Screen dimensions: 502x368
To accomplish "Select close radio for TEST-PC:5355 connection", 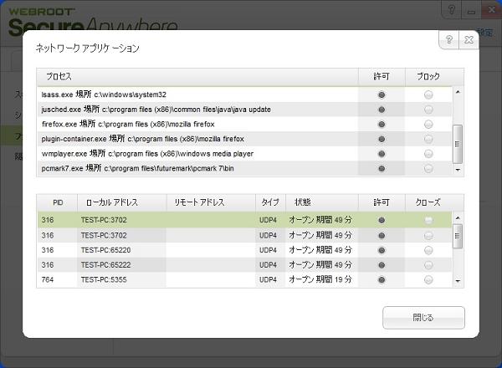I will point(428,279).
